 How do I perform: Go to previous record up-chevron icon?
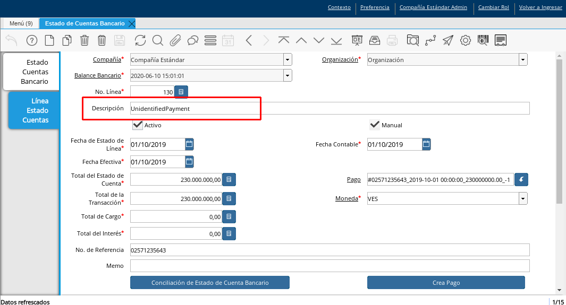pyautogui.click(x=301, y=40)
